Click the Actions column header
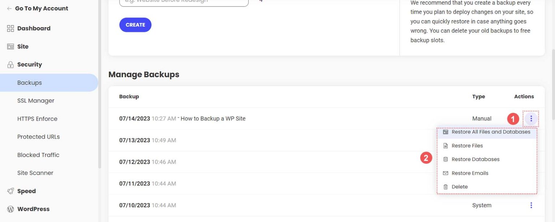This screenshot has width=555, height=222. (x=524, y=97)
